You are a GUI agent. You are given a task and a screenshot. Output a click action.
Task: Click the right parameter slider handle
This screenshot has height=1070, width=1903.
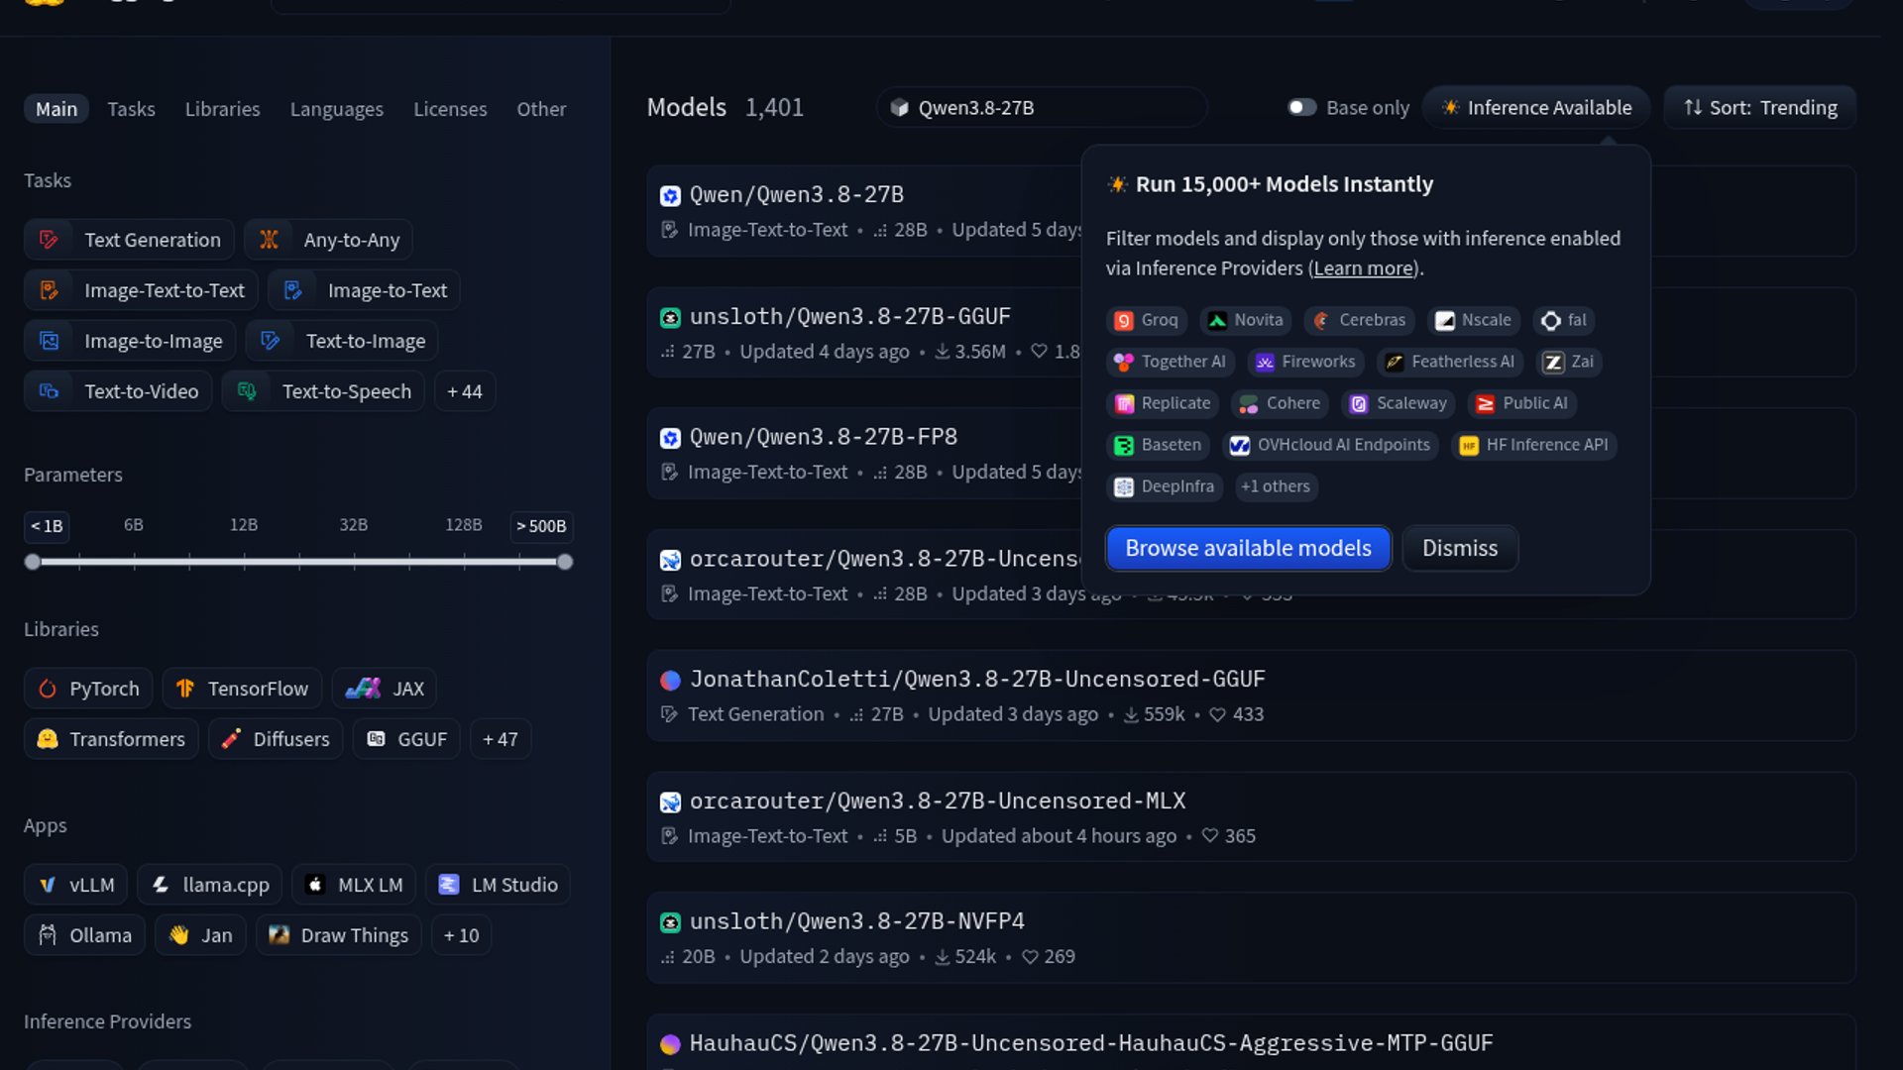click(x=565, y=562)
